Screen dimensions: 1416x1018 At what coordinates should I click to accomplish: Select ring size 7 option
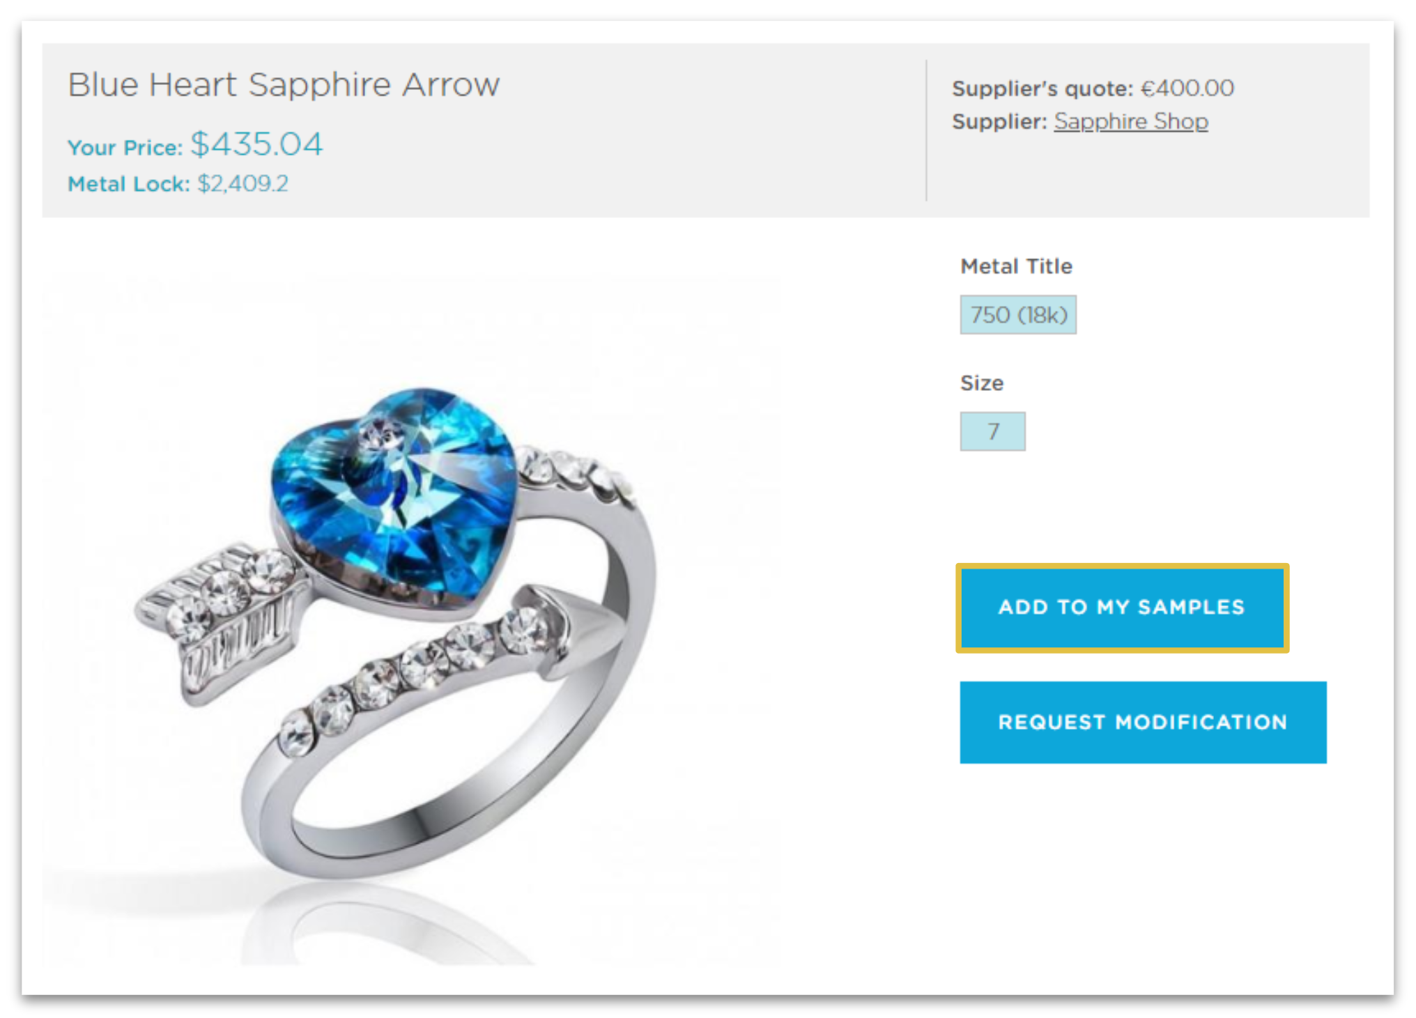pos(992,431)
